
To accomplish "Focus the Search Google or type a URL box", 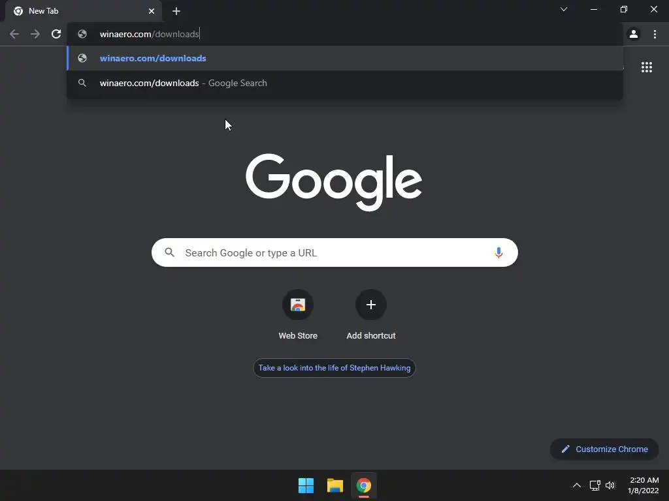I will point(334,252).
